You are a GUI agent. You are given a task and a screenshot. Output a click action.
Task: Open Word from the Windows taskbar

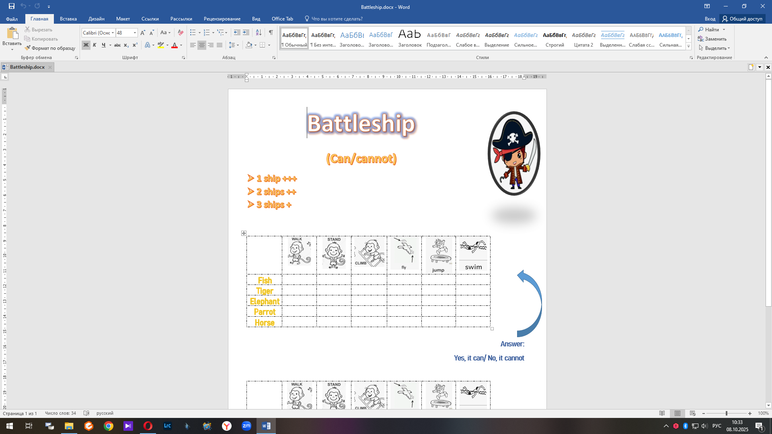click(266, 426)
